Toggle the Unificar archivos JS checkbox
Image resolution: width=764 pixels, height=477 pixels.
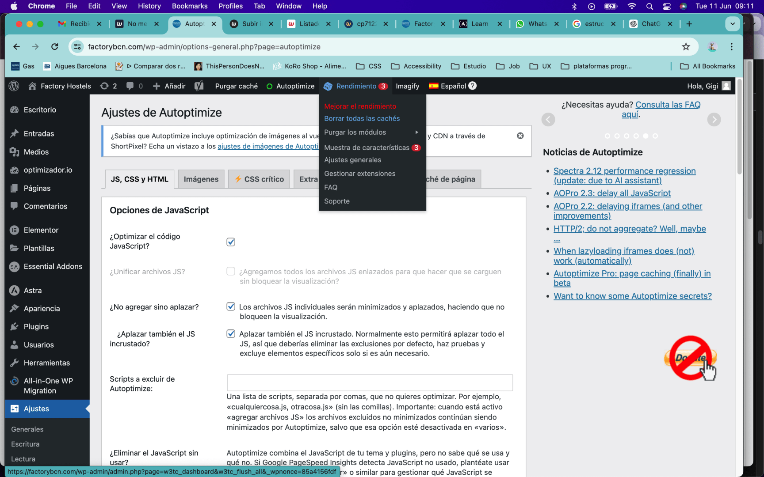pos(231,271)
